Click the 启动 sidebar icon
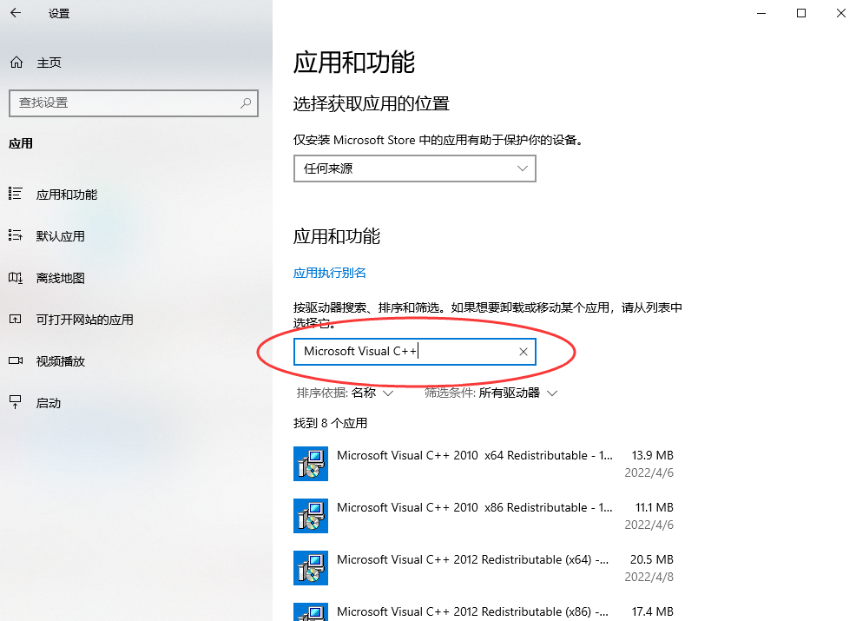Image resolution: width=856 pixels, height=621 pixels. [x=16, y=402]
